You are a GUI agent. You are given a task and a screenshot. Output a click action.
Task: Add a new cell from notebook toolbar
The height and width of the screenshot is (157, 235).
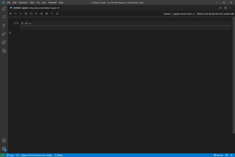36,13
